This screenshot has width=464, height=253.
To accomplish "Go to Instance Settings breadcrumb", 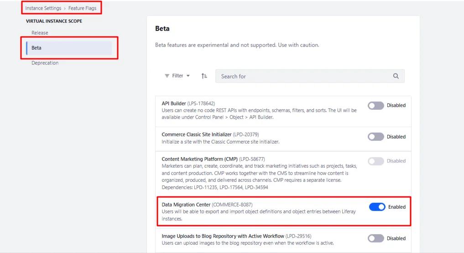I will coord(43,8).
